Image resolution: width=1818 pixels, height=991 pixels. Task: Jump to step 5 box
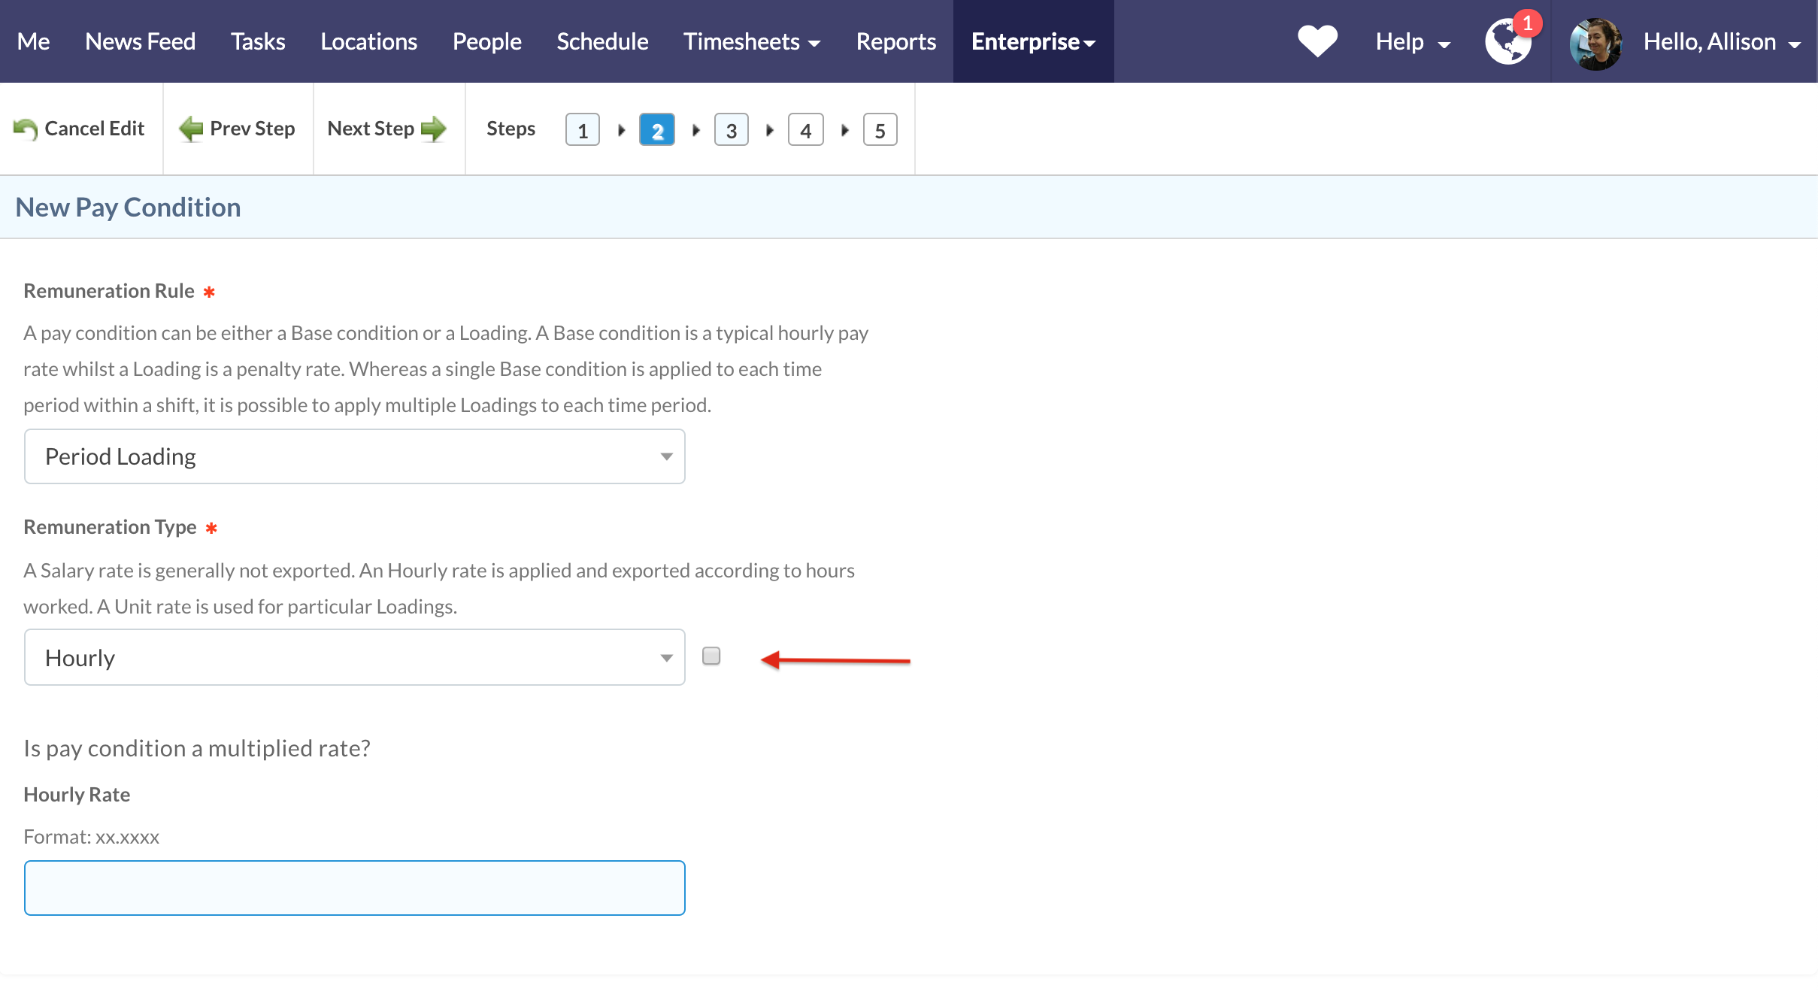coord(880,130)
